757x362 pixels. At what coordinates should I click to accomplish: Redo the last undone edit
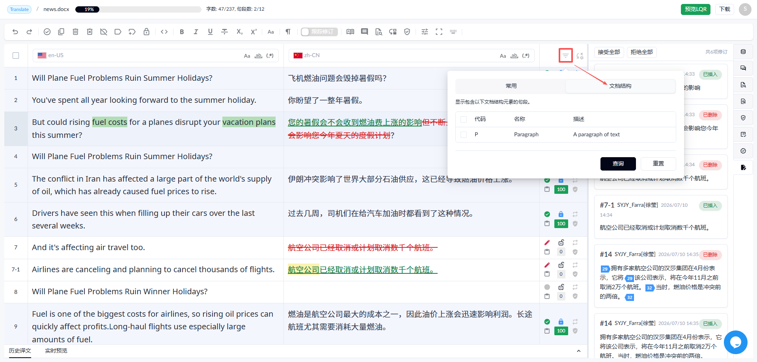[29, 32]
